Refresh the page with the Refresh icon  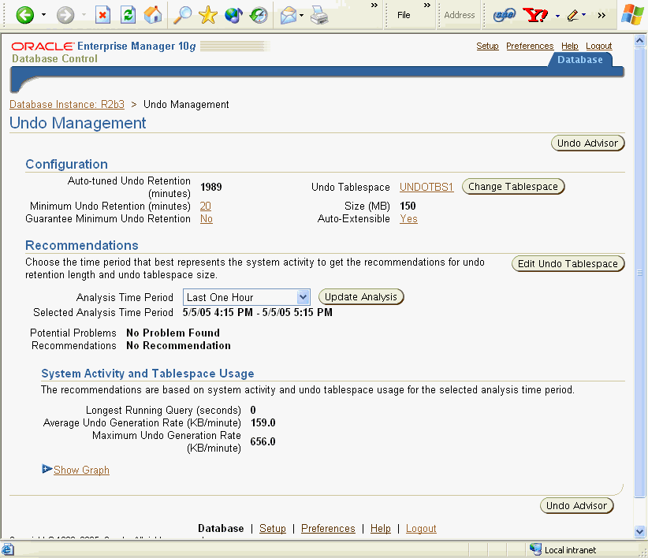tap(128, 15)
